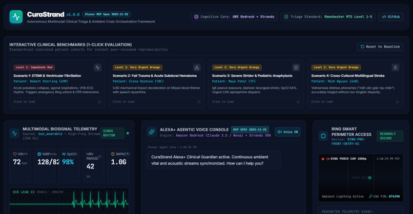Click the CuraStrand heartbeat logo icon
This screenshot has width=413, height=214.
point(16,17)
